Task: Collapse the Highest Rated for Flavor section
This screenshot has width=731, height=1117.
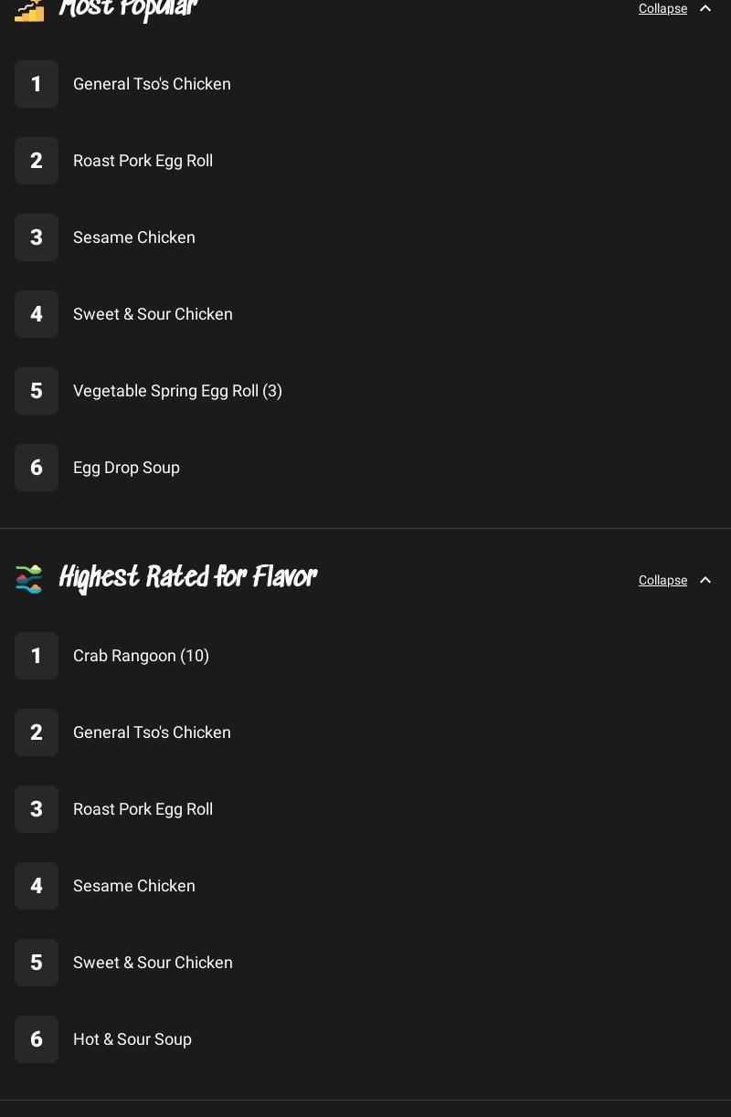Action: point(662,581)
